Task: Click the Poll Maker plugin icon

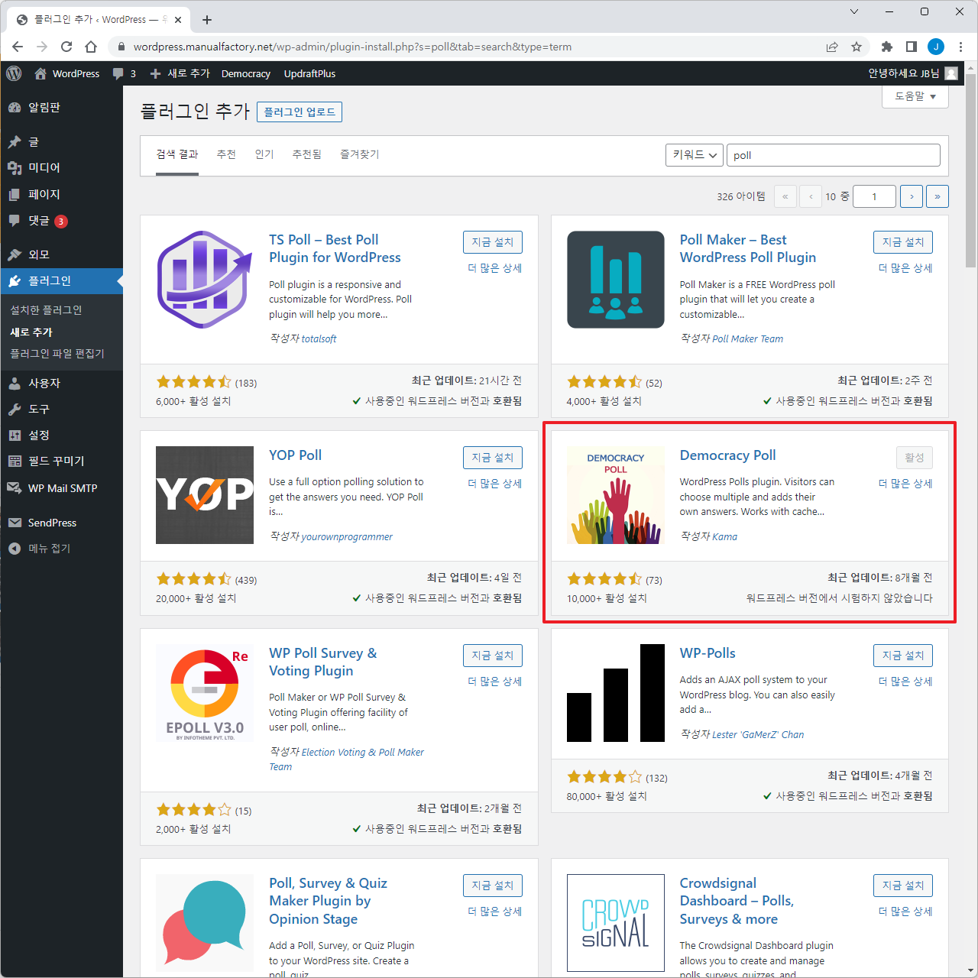Action: coord(616,280)
